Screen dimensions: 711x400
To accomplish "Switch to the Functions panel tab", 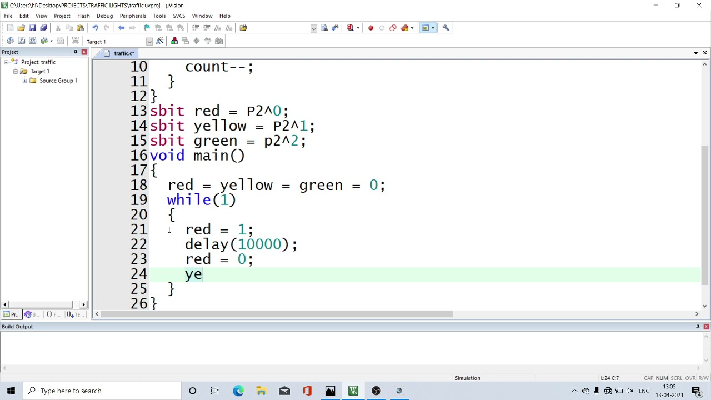I will coord(53,314).
